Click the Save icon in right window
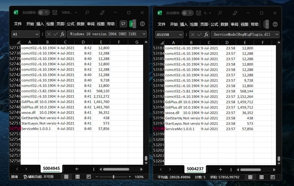294x186 pixels. click(x=198, y=13)
